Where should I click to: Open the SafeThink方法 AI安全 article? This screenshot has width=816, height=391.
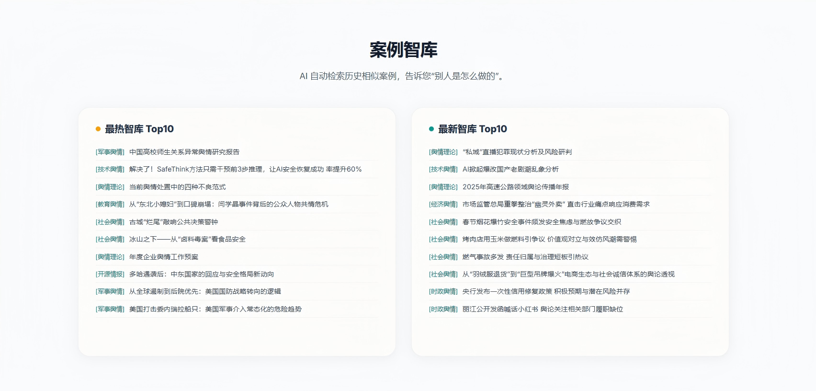(x=245, y=169)
